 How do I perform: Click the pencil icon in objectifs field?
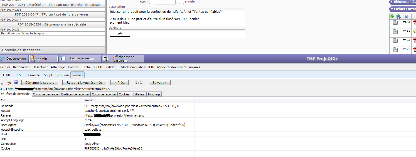(x=120, y=34)
